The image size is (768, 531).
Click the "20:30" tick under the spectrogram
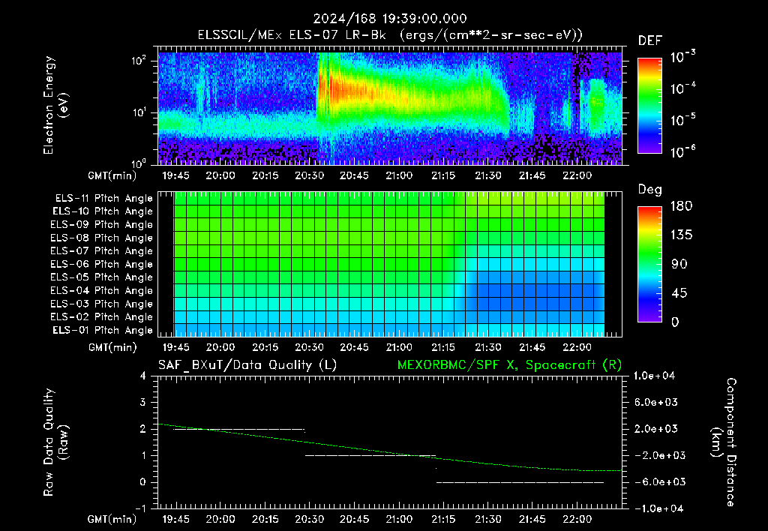tap(310, 175)
